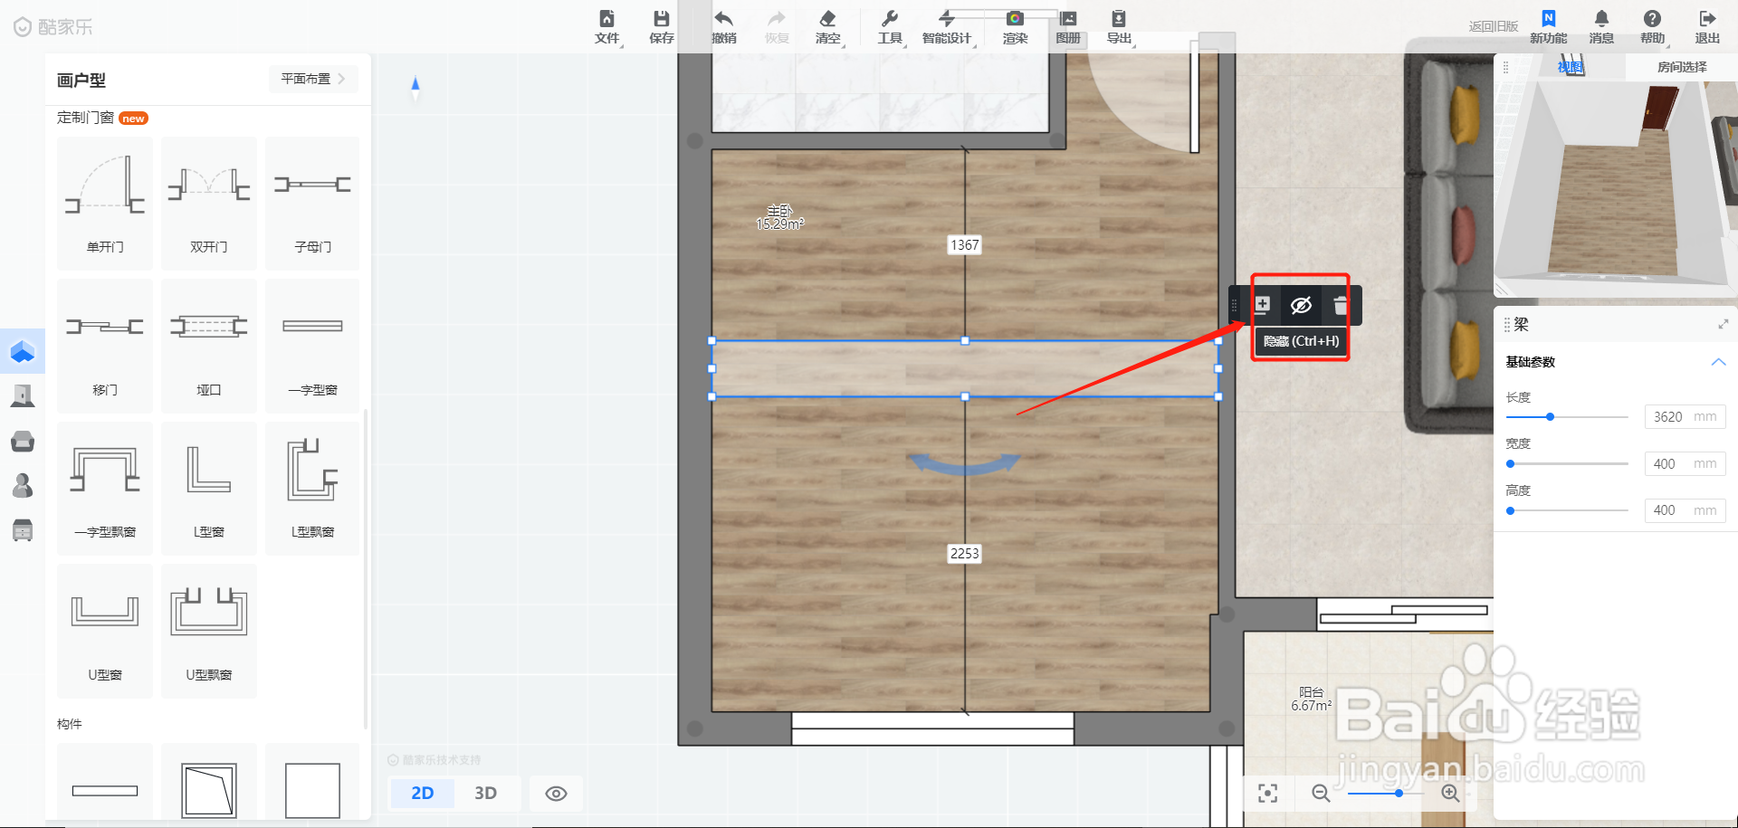Select the 房间选择 tab
The image size is (1738, 828).
pyautogui.click(x=1682, y=67)
